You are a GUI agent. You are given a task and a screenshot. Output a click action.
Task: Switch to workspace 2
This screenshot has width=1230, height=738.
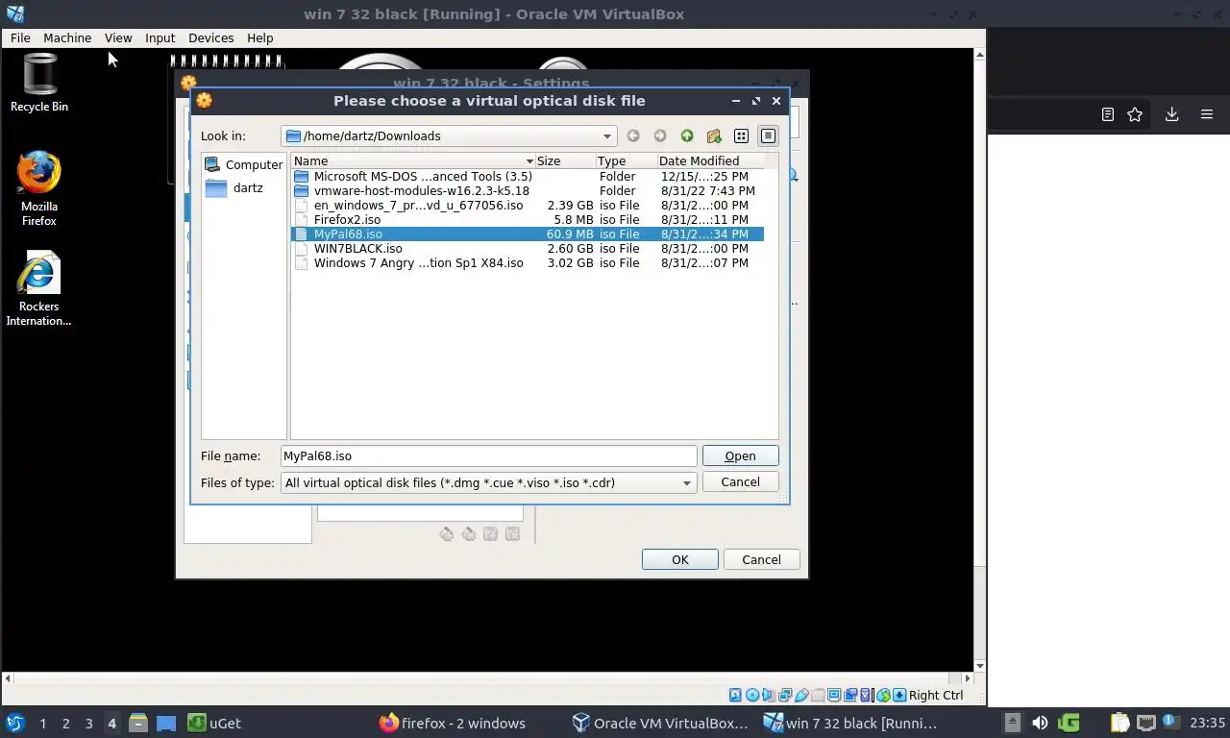pyautogui.click(x=65, y=724)
